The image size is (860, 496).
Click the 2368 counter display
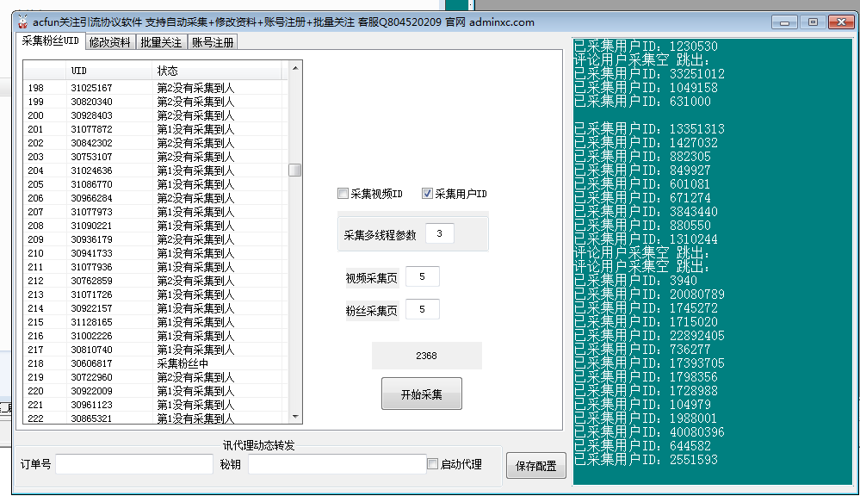(x=426, y=355)
